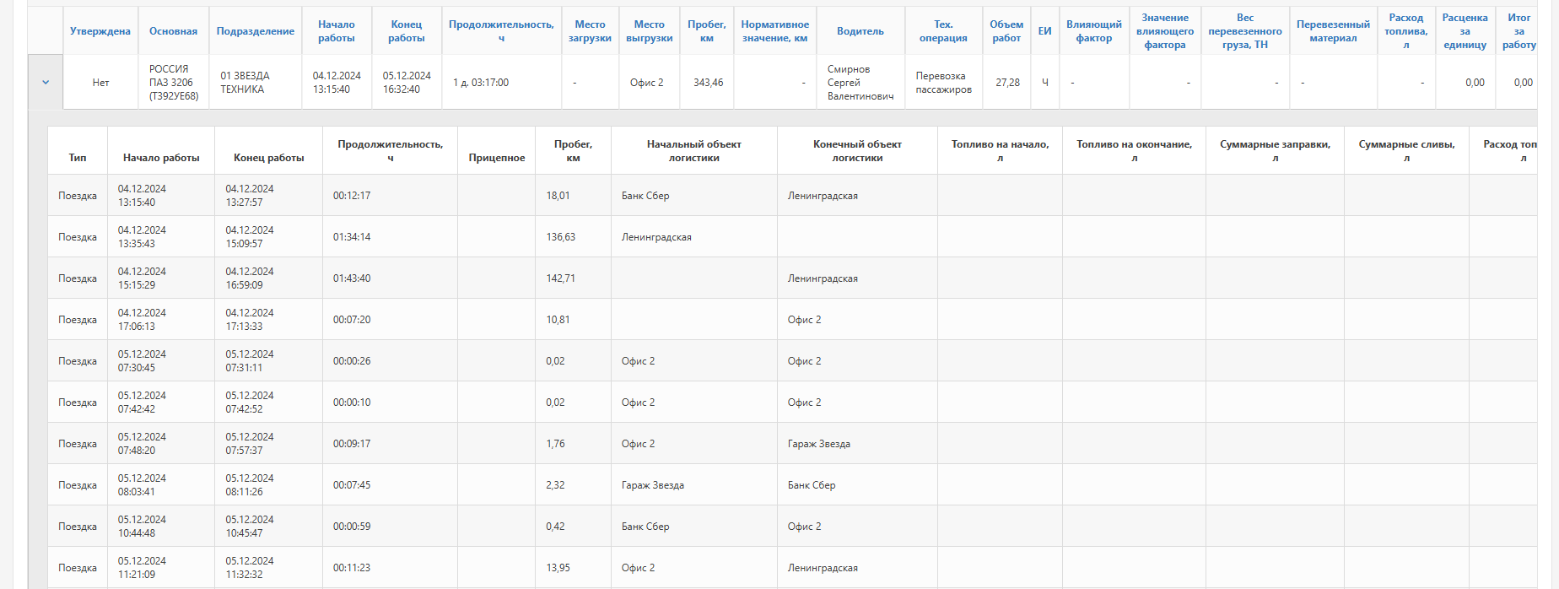Click the Место выгрузки column header
Image resolution: width=1559 pixels, height=589 pixels.
(649, 31)
